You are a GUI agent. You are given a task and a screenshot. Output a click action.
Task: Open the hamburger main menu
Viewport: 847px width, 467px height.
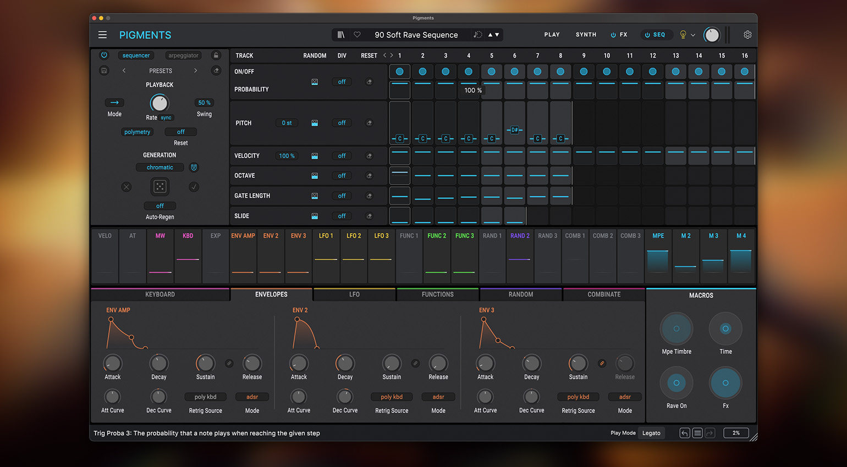pos(102,35)
